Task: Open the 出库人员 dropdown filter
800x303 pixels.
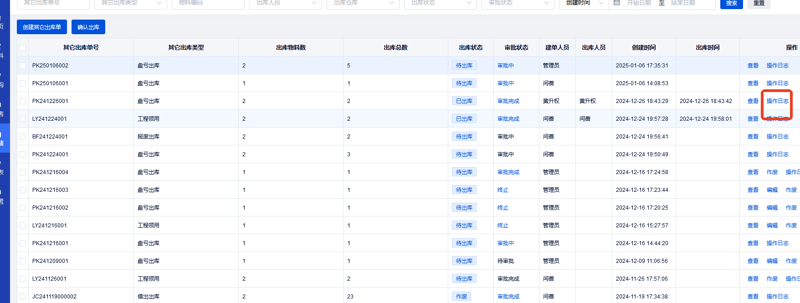Action: coord(285,3)
